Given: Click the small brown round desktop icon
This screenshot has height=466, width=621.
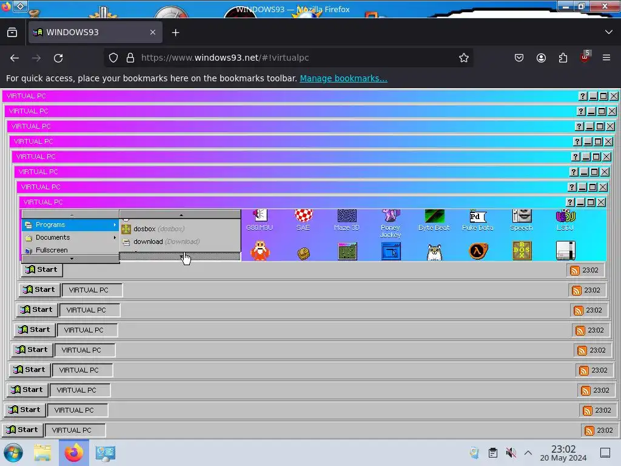Looking at the screenshot, I should pos(304,254).
